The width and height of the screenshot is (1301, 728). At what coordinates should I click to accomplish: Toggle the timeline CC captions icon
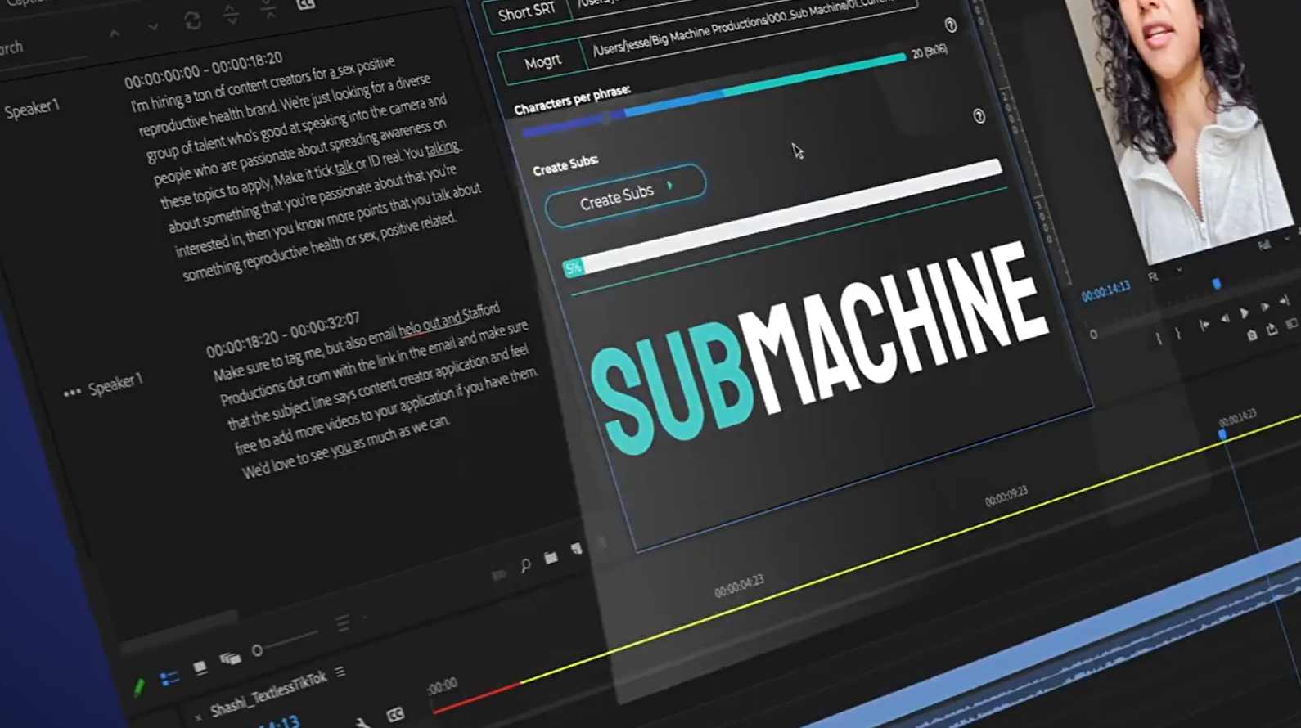[395, 714]
